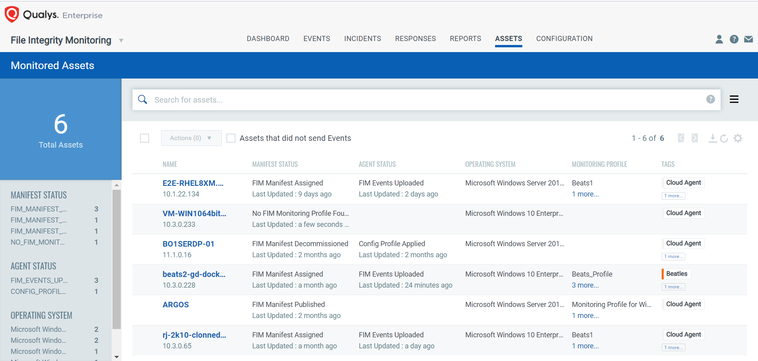This screenshot has height=361, width=758.
Task: Click the user profile icon
Action: (719, 39)
